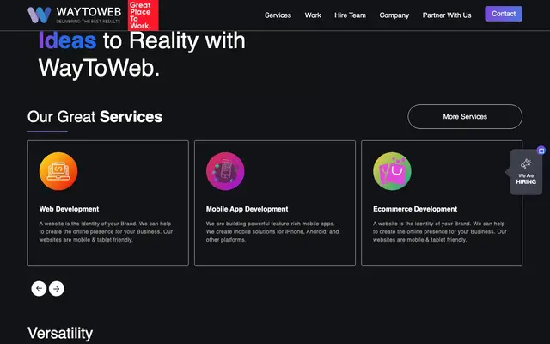The image size is (550, 344).
Task: Open the Web Development card title
Action: (69, 209)
